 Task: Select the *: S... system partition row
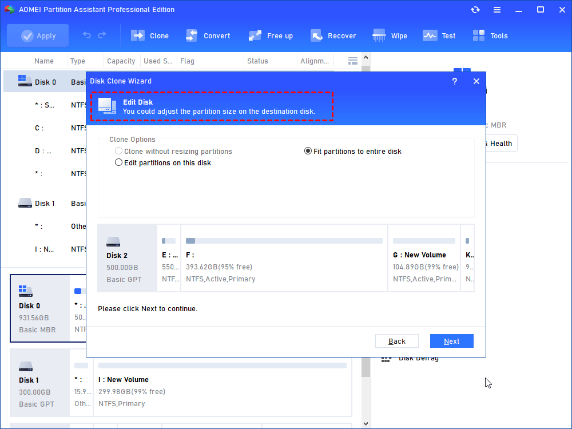(45, 105)
